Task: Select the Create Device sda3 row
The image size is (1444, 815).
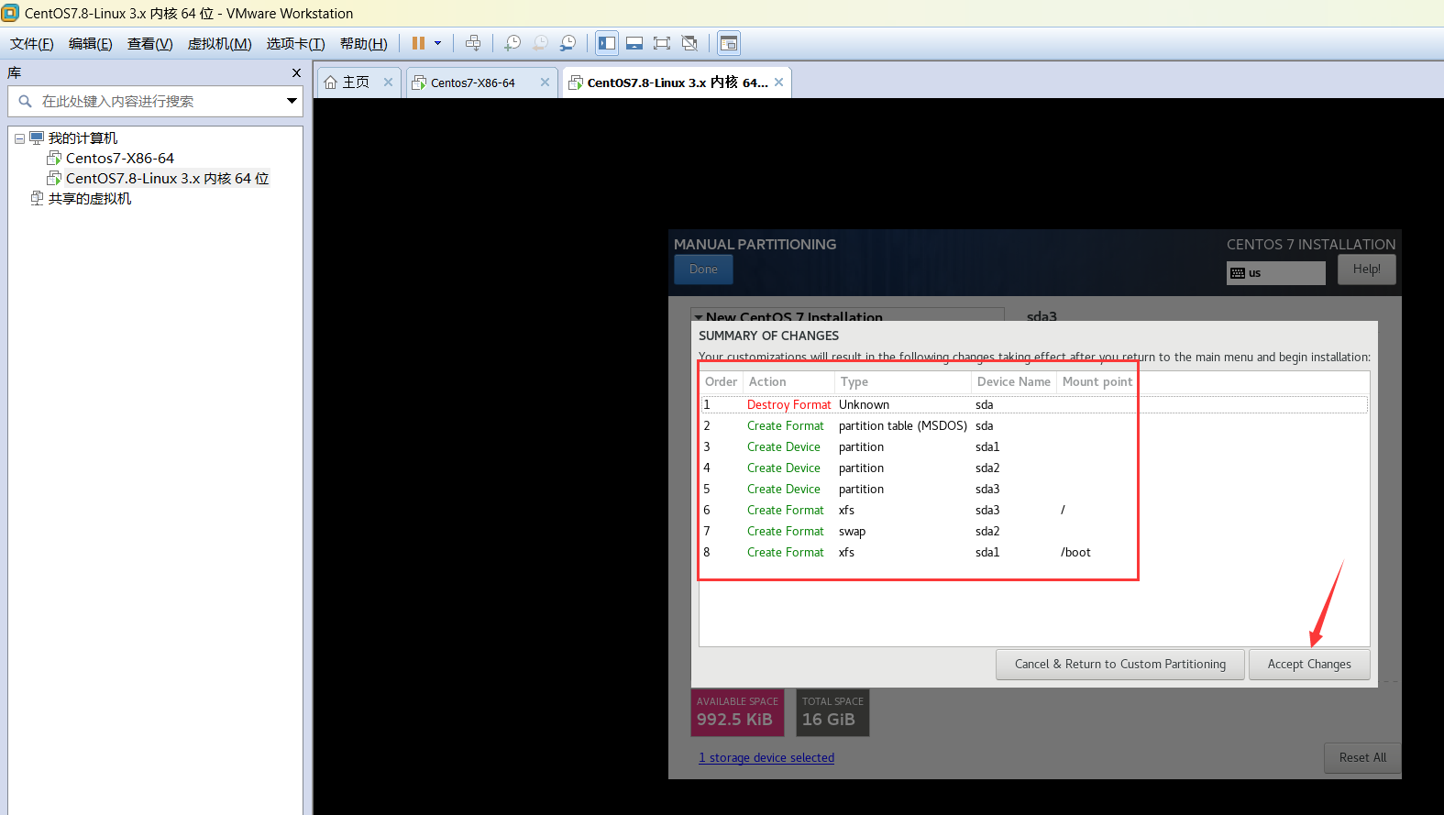Action: pyautogui.click(x=1034, y=490)
